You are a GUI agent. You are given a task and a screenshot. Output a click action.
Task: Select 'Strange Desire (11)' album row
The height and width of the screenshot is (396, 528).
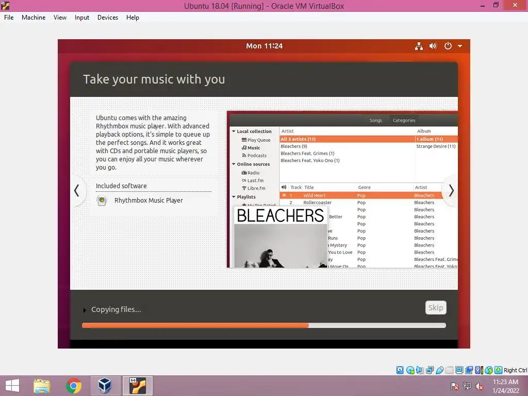pos(436,146)
